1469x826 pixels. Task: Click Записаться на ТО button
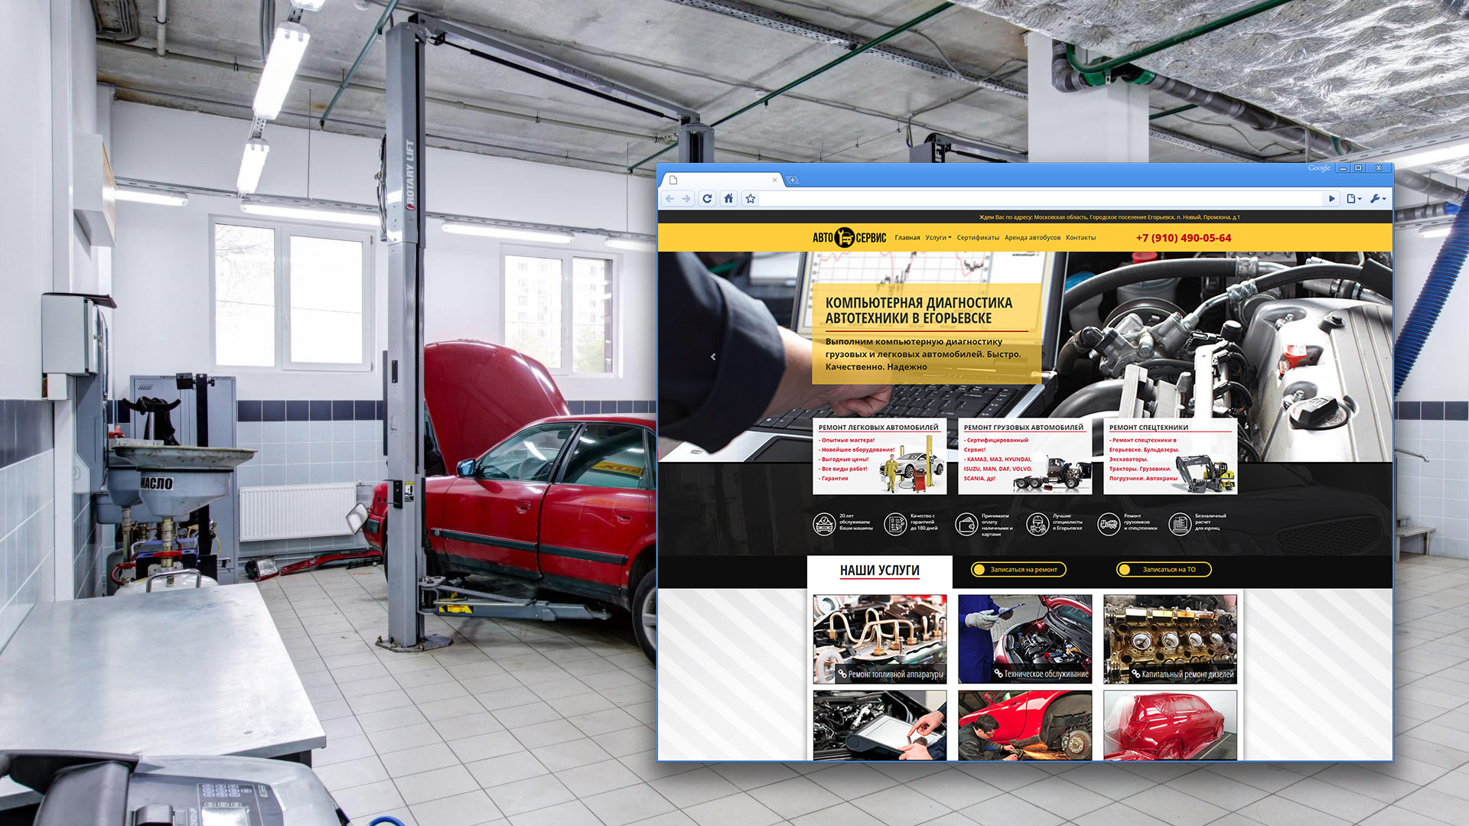tap(1164, 569)
